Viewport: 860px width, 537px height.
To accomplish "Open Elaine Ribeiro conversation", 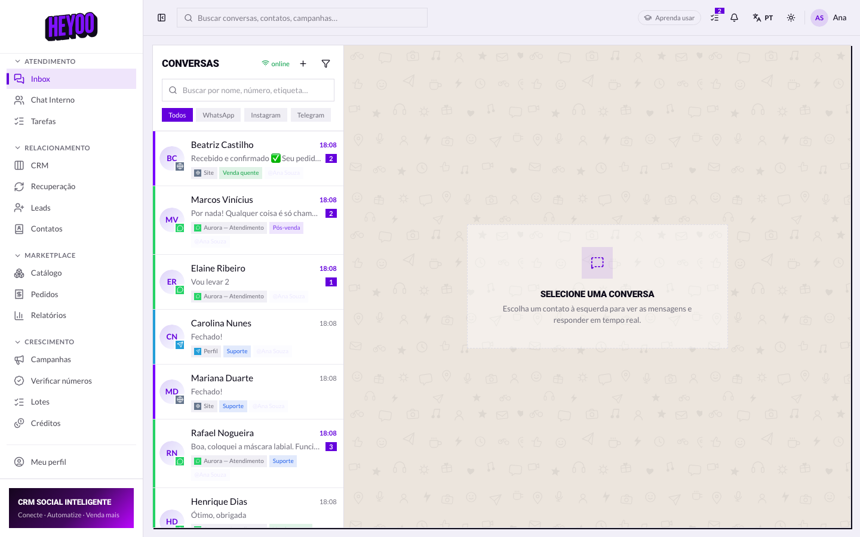I will coord(248,282).
